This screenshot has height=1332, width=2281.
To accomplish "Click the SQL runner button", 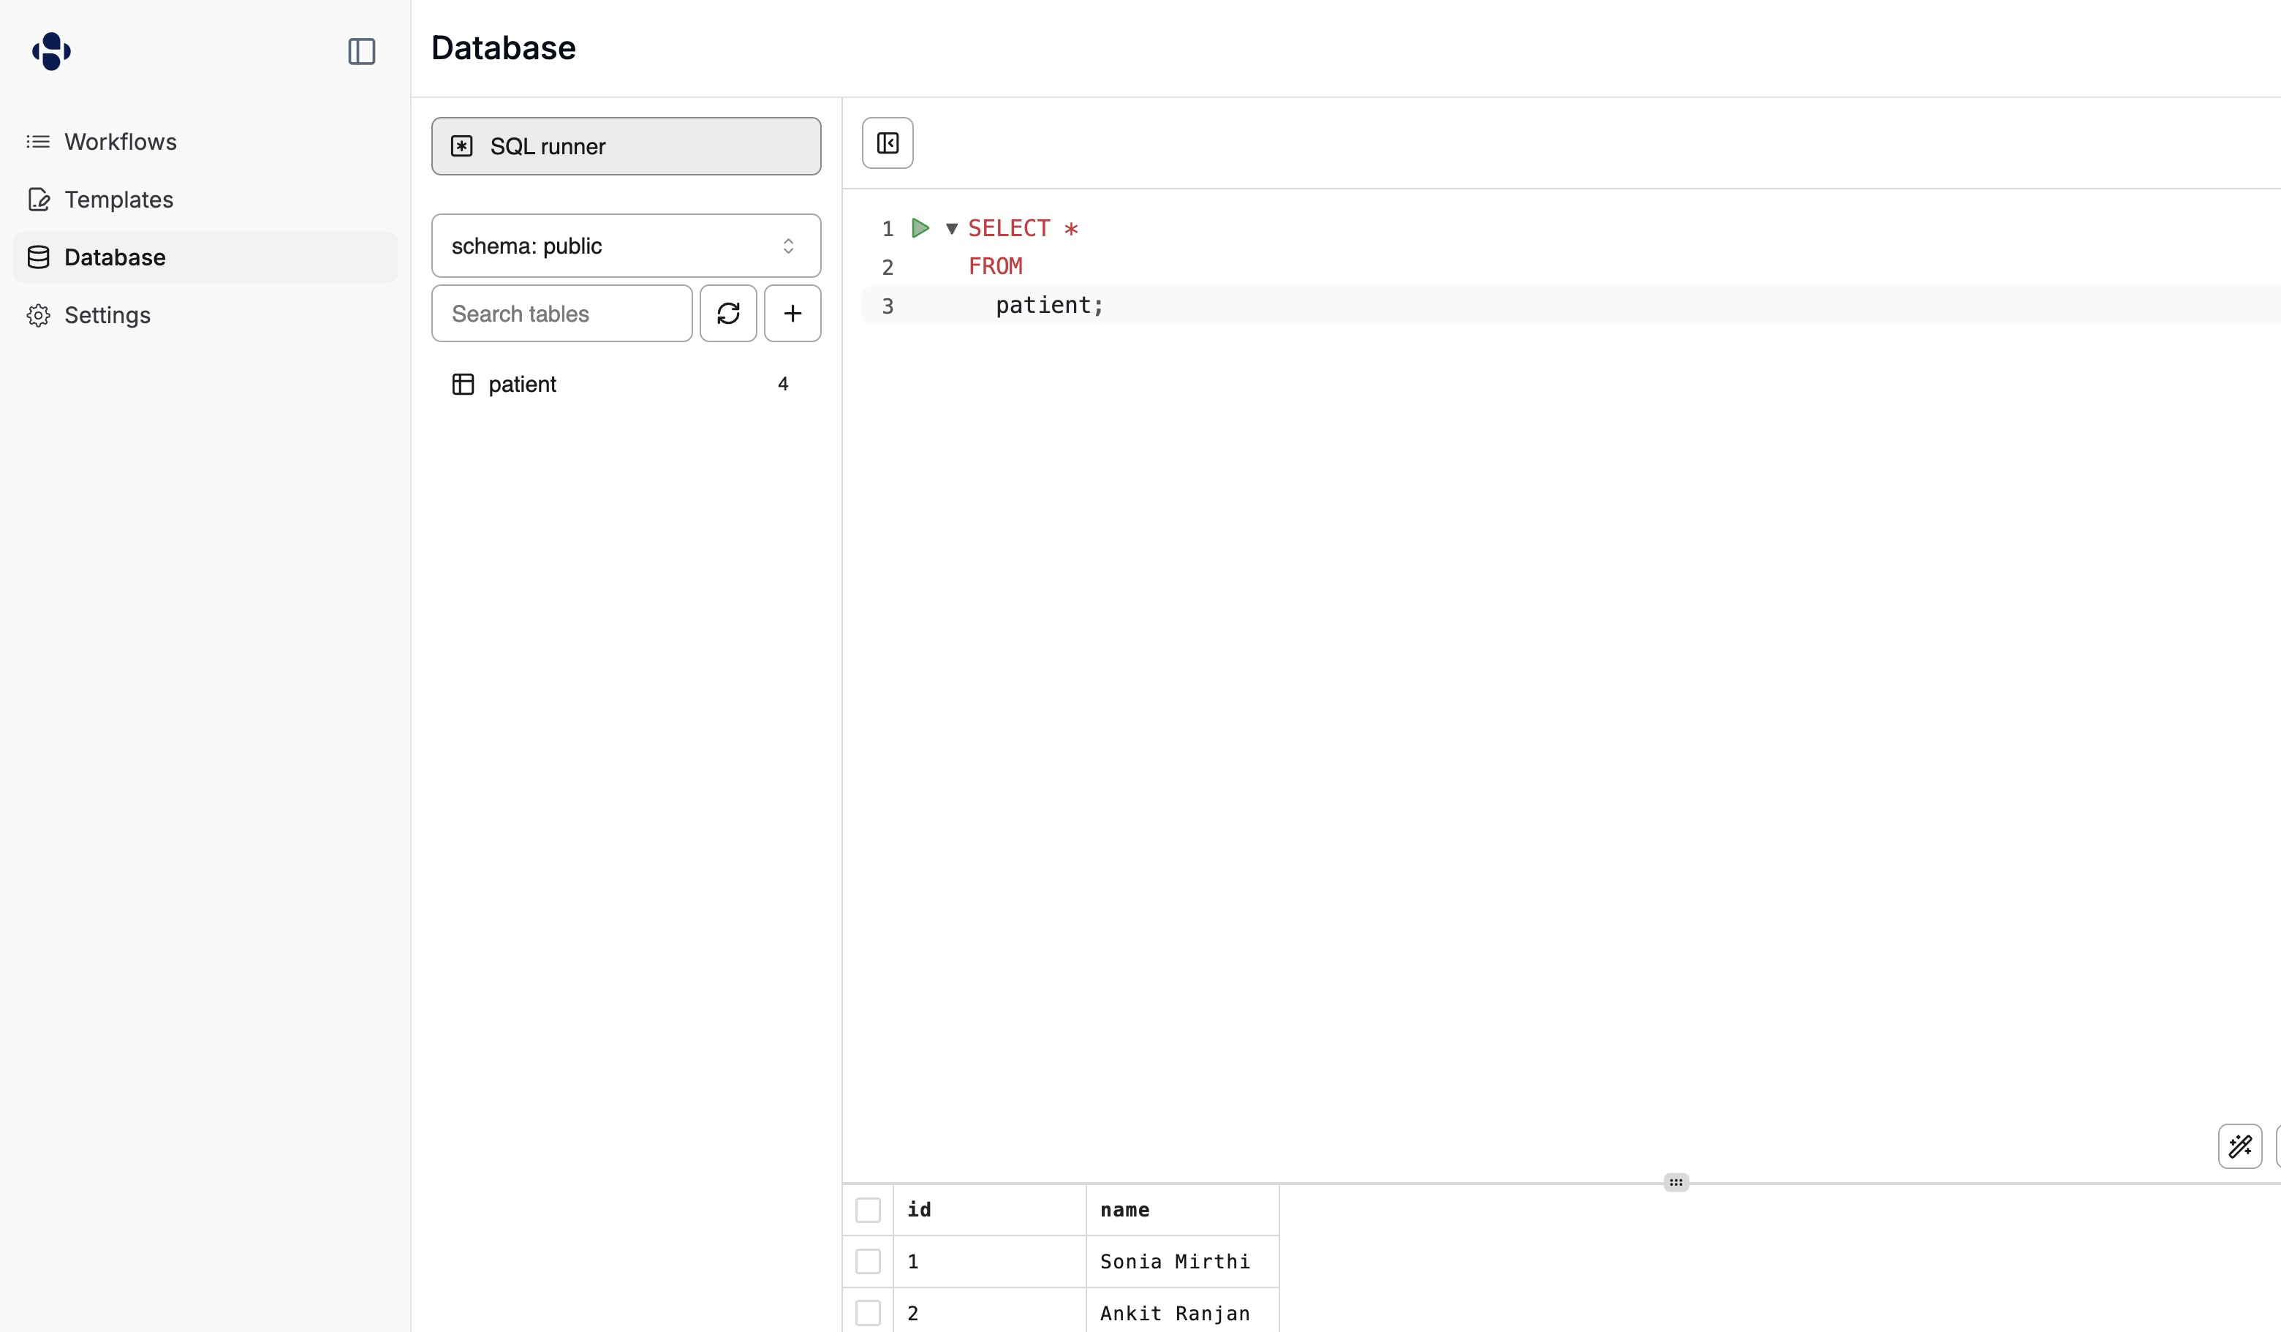I will (x=626, y=147).
